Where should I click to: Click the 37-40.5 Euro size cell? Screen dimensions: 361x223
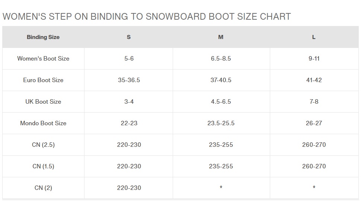[x=221, y=80]
